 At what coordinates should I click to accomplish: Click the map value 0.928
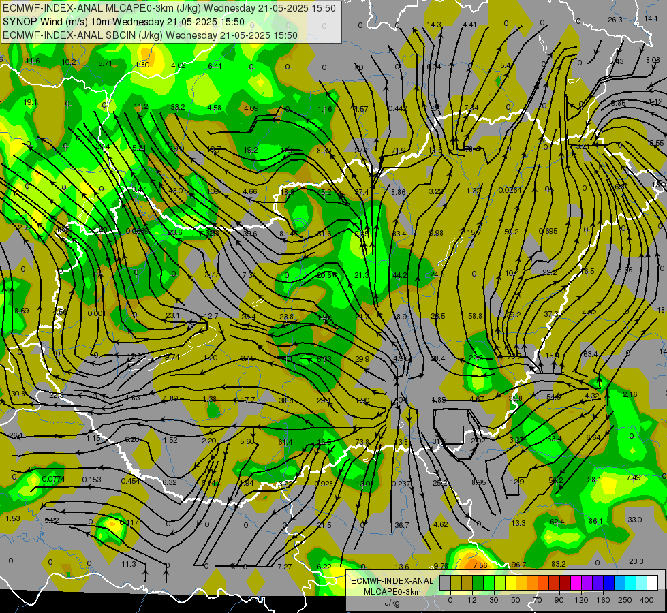point(324,484)
